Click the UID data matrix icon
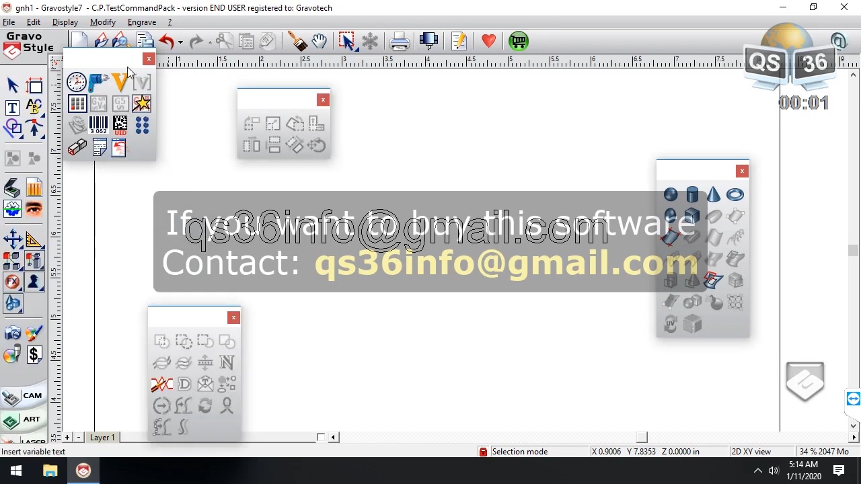 [x=120, y=125]
